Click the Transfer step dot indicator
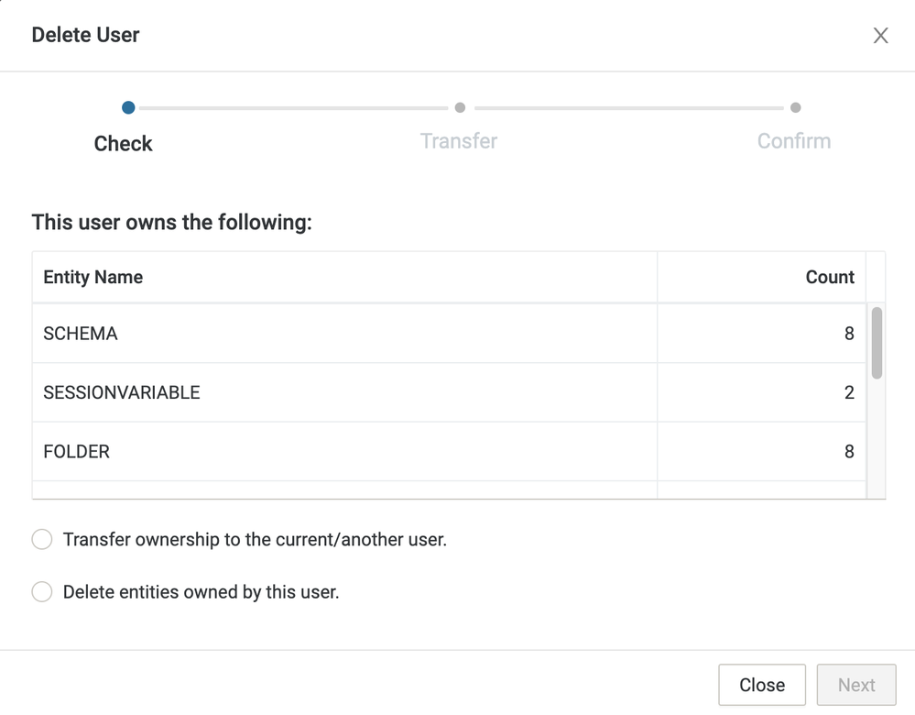The height and width of the screenshot is (715, 915). click(460, 107)
